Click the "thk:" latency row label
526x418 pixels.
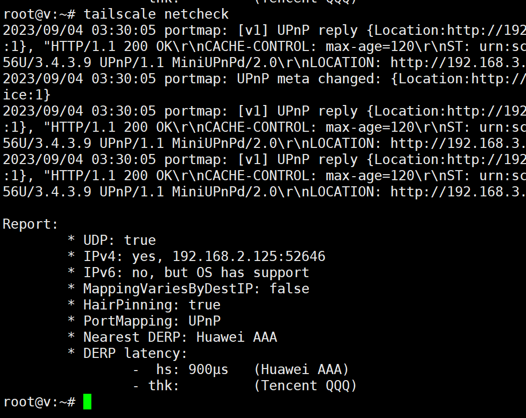(x=164, y=386)
